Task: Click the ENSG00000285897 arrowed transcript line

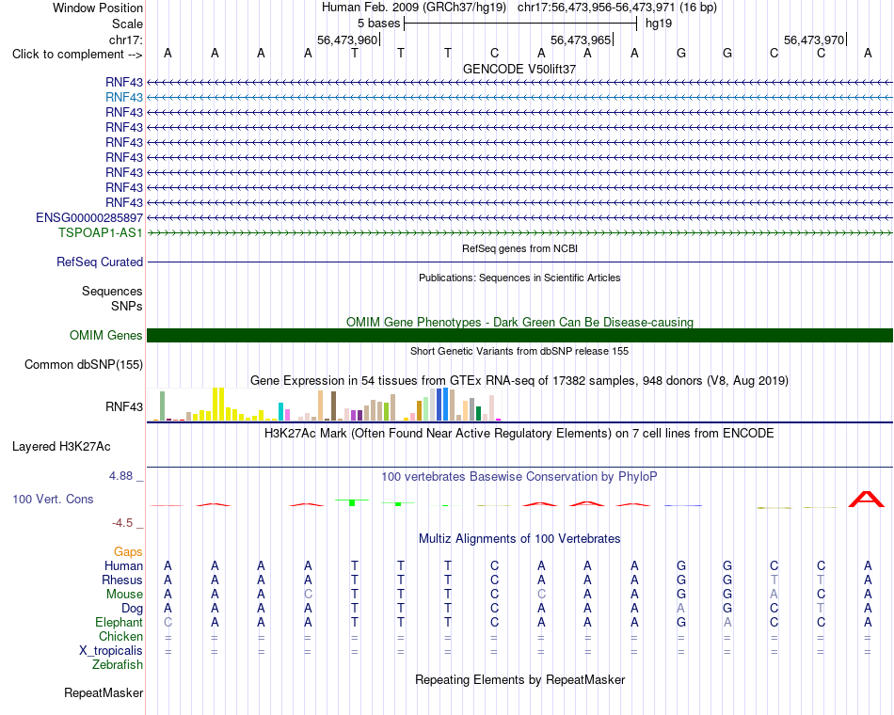Action: click(519, 218)
